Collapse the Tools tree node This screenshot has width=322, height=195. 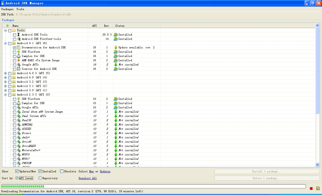[5, 31]
